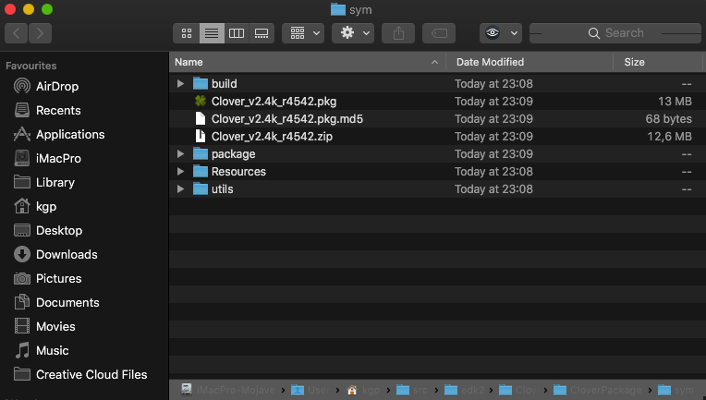Click the 12,6 MB size value
The image size is (706, 400).
670,137
